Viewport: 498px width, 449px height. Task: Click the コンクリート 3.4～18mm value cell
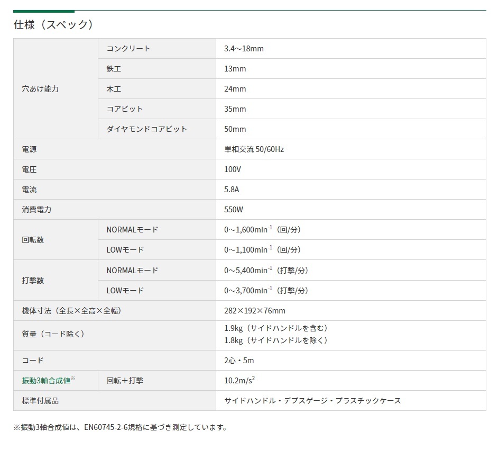(244, 49)
